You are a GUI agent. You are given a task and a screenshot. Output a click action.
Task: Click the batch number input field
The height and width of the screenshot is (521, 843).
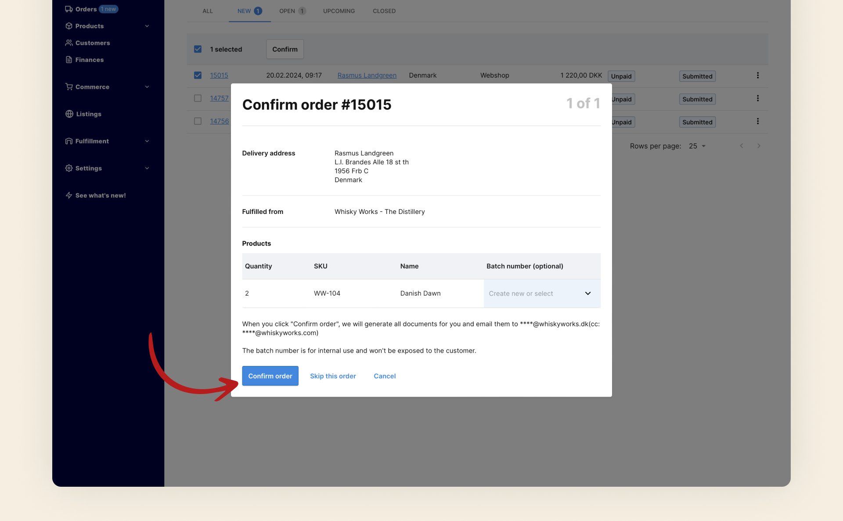527,293
